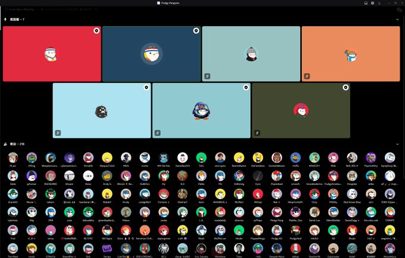
Task: Click muted mic icon on wizard penguin tile
Action: click(158, 133)
